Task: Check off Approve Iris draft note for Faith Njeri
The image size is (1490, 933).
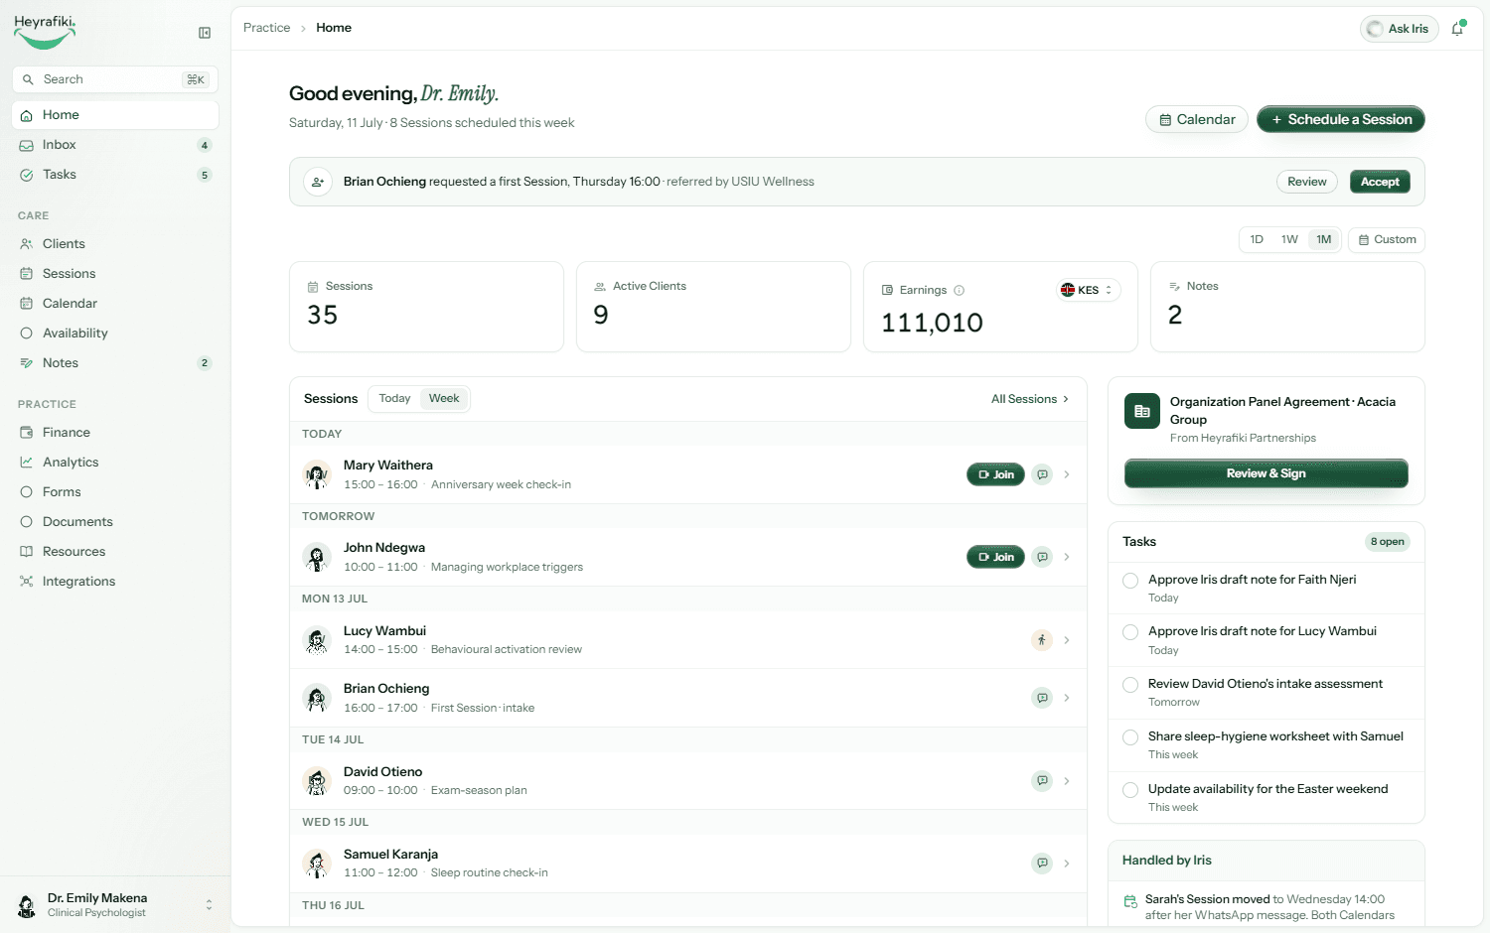Action: tap(1130, 581)
